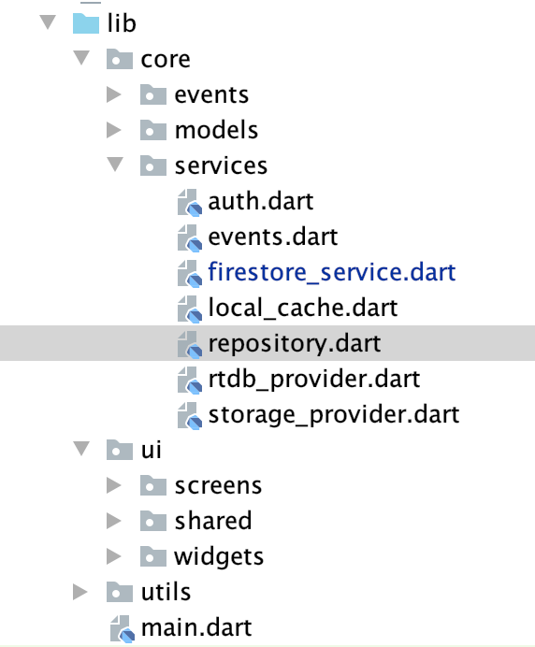
Task: Click the models folder icon
Action: tap(153, 130)
